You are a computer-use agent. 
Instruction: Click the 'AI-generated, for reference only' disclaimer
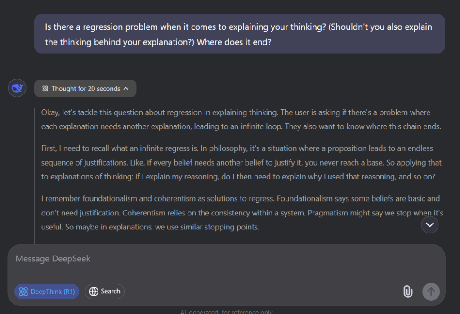[x=226, y=311]
